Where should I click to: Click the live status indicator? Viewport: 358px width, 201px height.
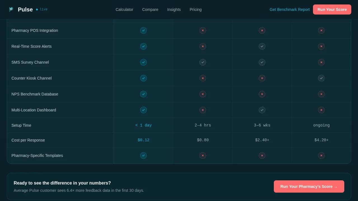tap(42, 9)
